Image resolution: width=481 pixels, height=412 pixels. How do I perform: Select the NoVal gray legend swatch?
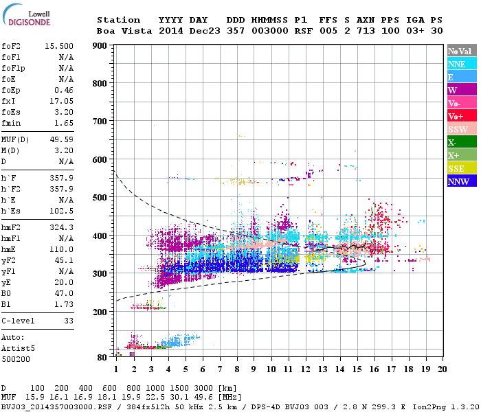pos(462,51)
